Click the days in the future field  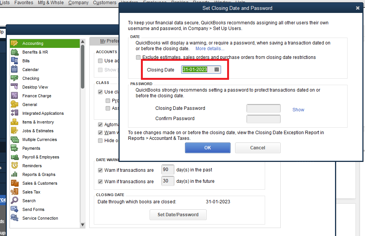(167, 181)
